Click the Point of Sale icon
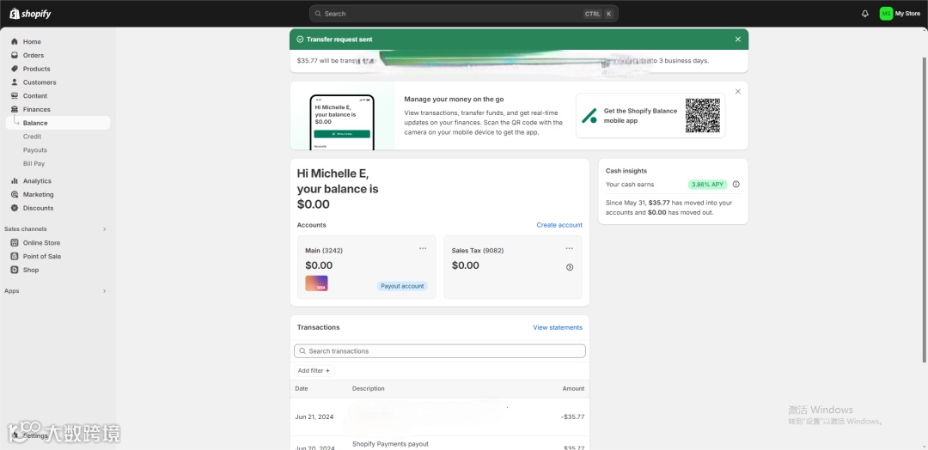 pyautogui.click(x=15, y=257)
